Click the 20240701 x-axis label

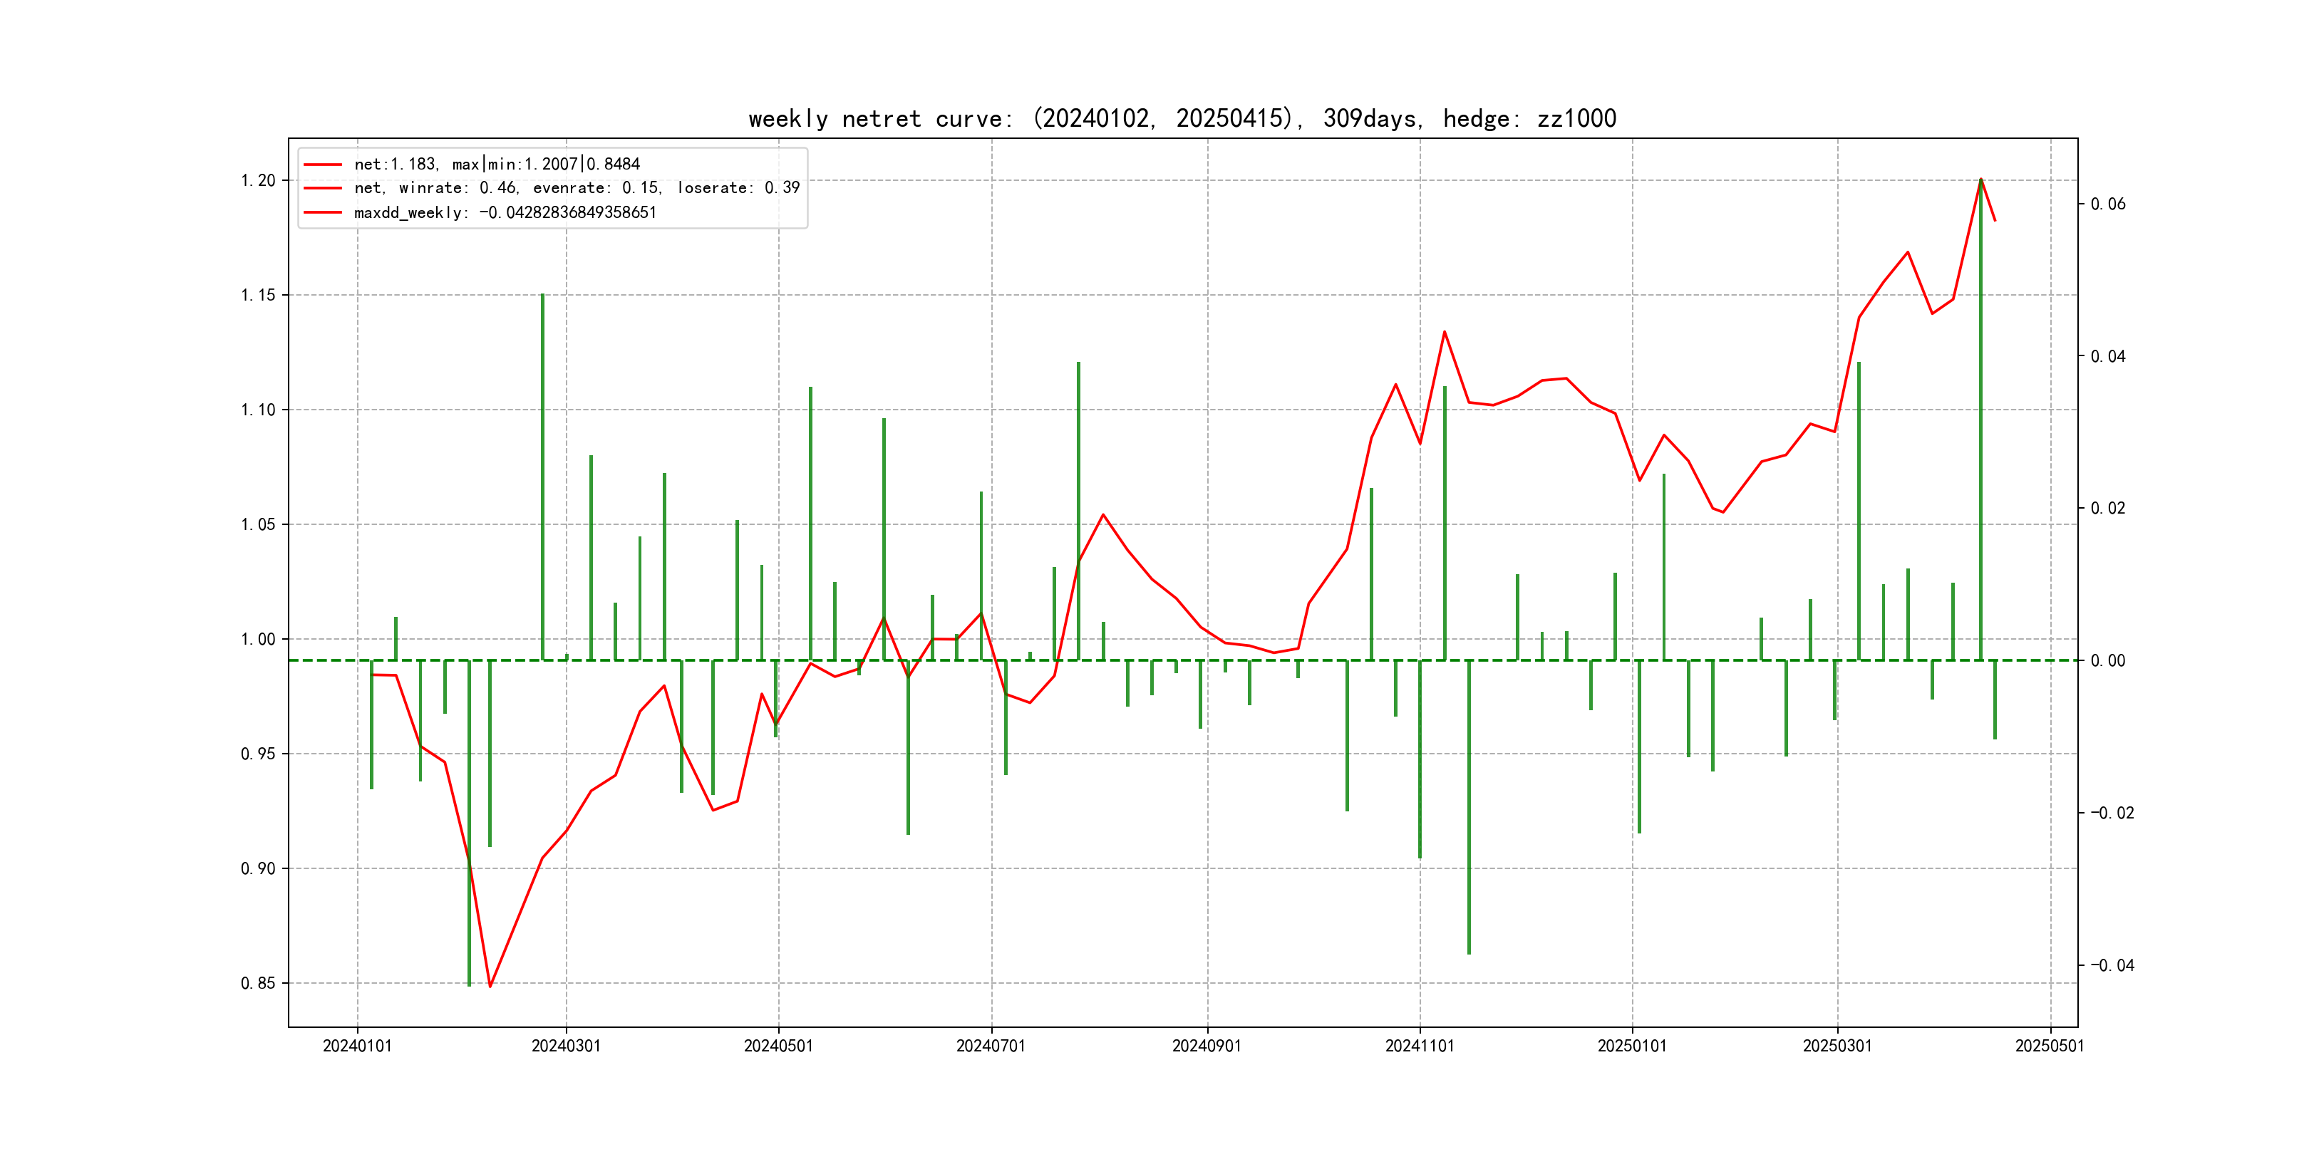coord(991,1046)
